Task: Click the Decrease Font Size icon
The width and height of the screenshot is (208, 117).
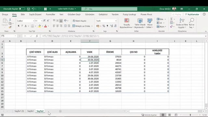Action: 48,20
